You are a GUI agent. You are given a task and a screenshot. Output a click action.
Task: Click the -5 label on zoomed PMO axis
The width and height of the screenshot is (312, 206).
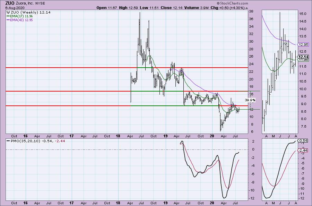pos(302,163)
